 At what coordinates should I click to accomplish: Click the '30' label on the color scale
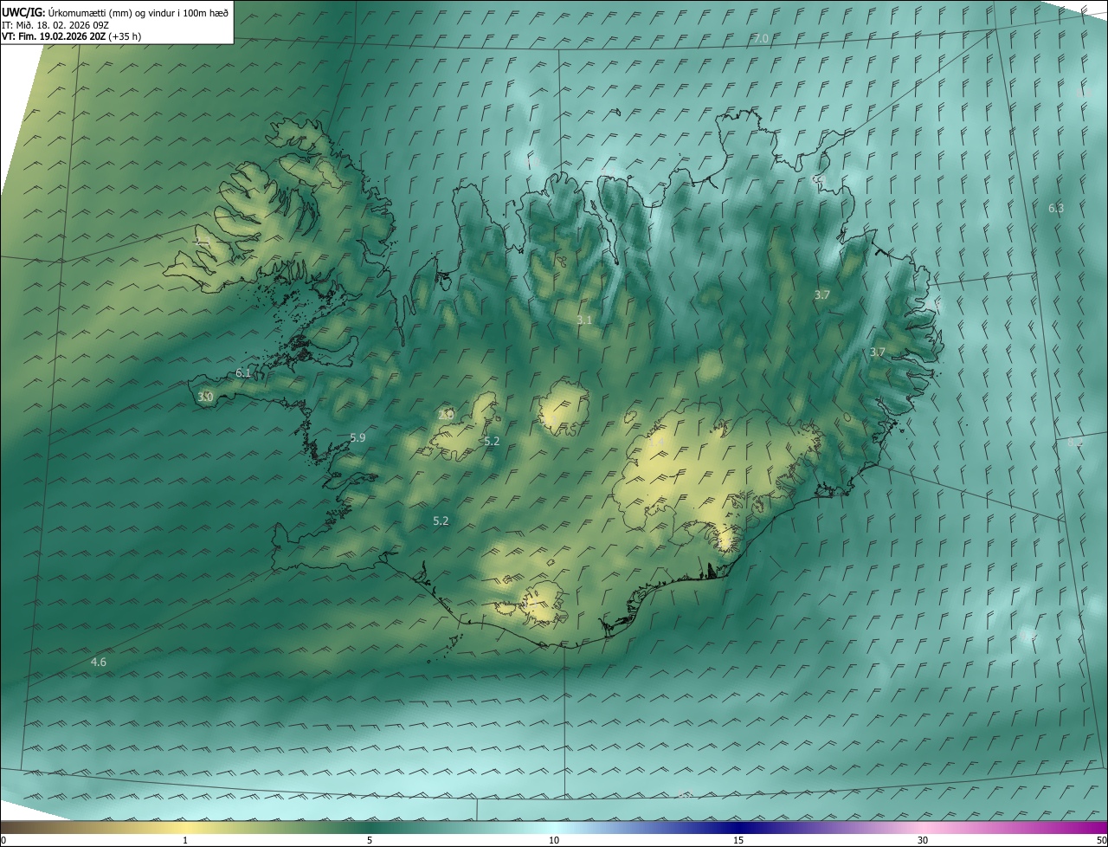coord(923,840)
